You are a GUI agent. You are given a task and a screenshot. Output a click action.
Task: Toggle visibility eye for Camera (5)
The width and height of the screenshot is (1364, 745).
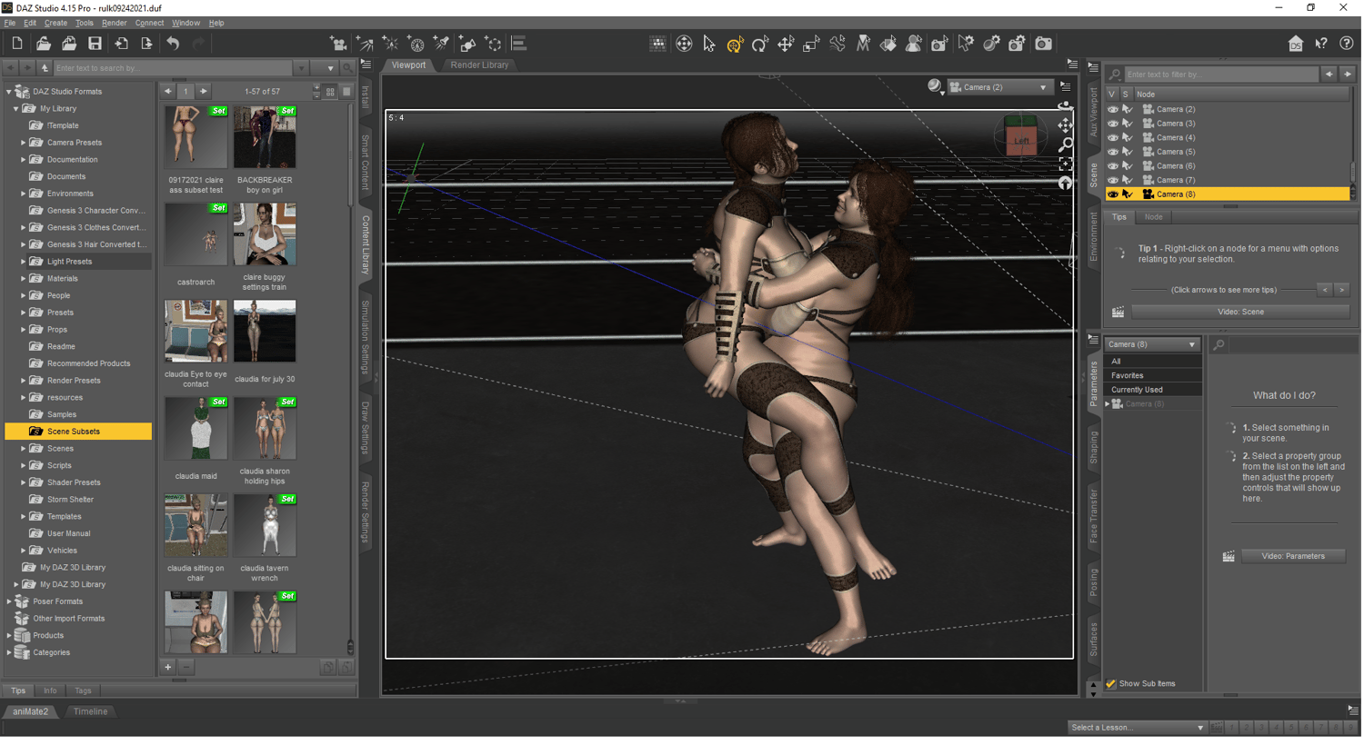pos(1112,152)
